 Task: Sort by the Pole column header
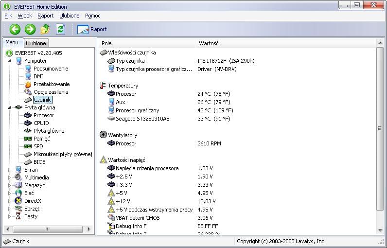[x=147, y=43]
